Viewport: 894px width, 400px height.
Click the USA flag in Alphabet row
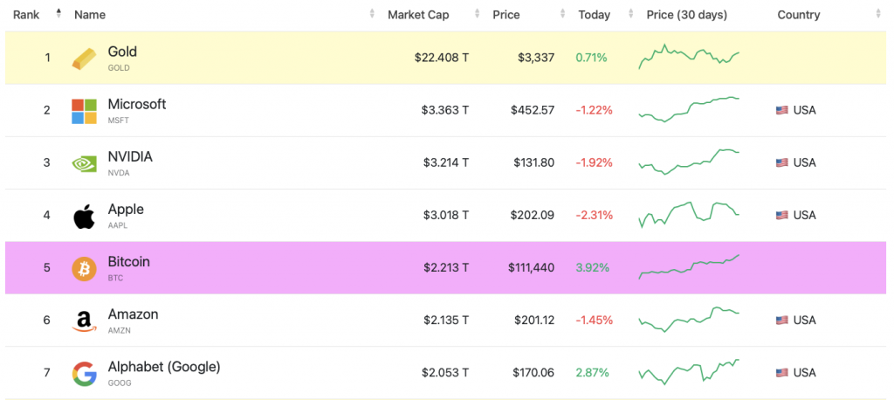[x=781, y=373]
